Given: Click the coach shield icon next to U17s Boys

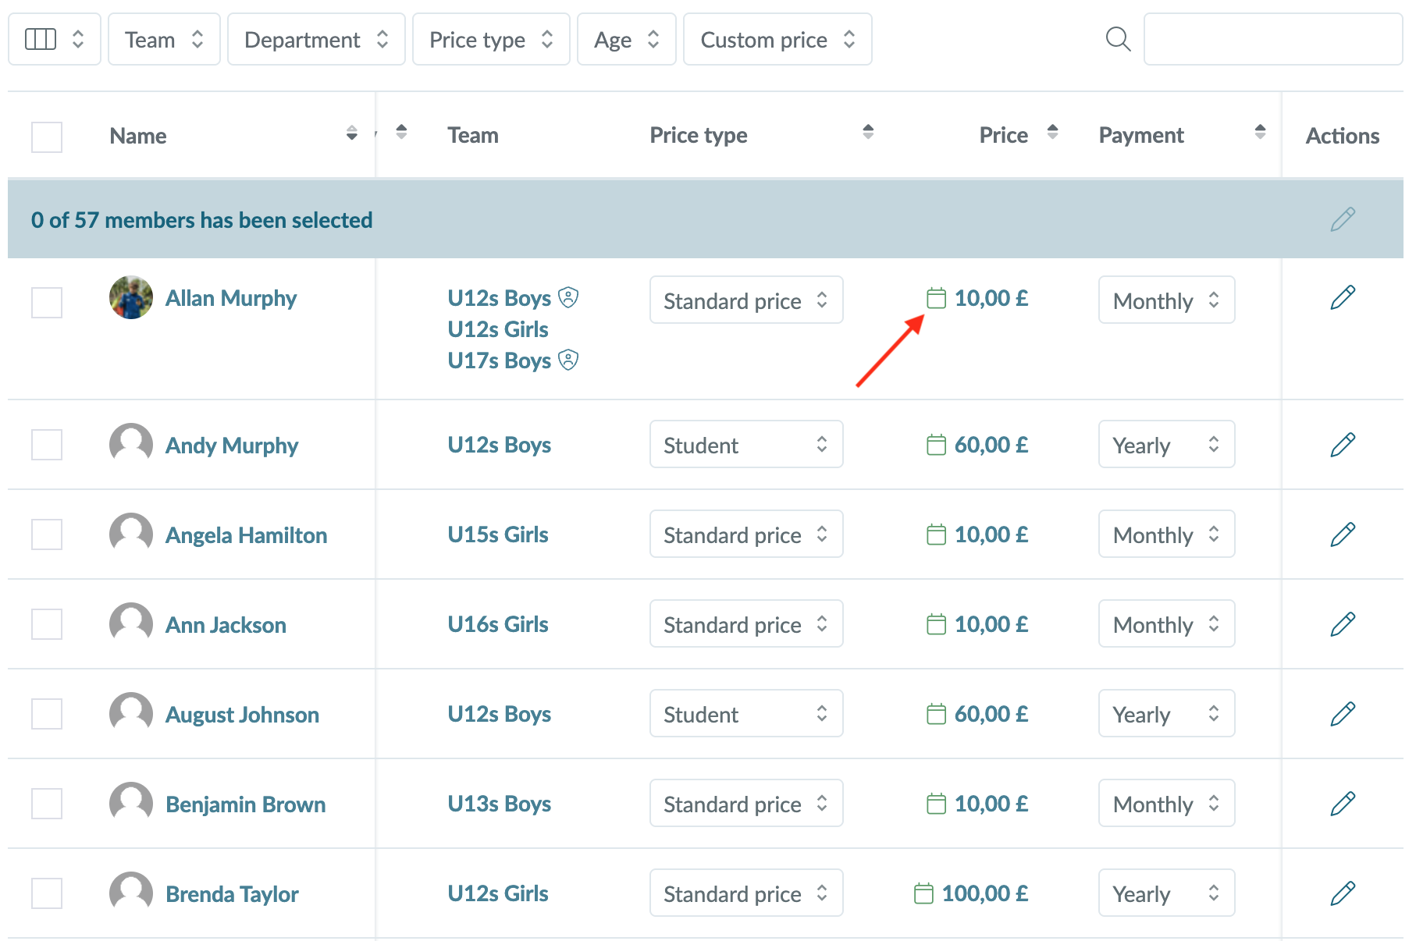Looking at the screenshot, I should (x=569, y=360).
